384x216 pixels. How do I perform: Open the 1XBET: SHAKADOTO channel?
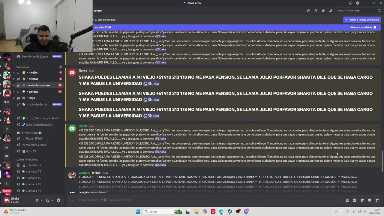click(x=39, y=124)
